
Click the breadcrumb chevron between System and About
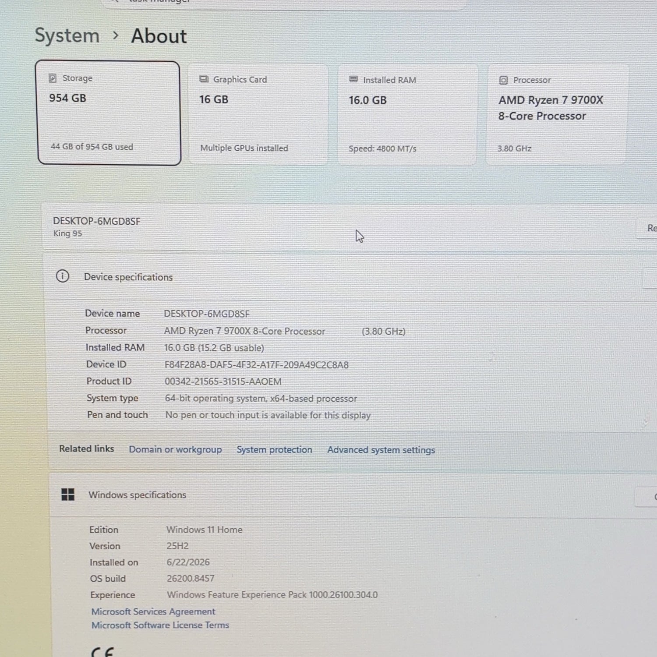pyautogui.click(x=116, y=35)
